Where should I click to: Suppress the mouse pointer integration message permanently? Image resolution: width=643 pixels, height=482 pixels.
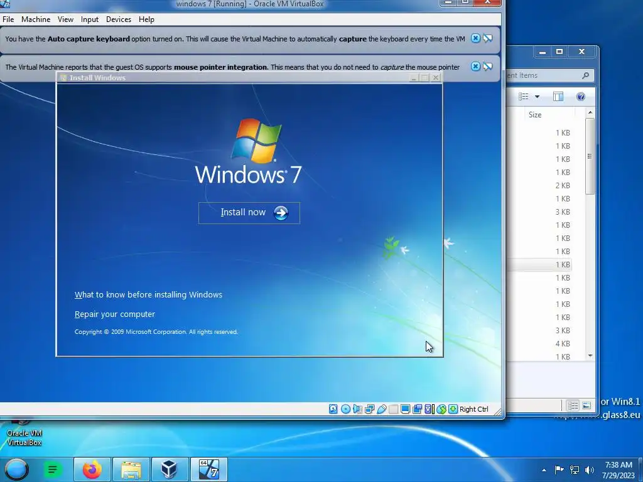[x=487, y=67]
